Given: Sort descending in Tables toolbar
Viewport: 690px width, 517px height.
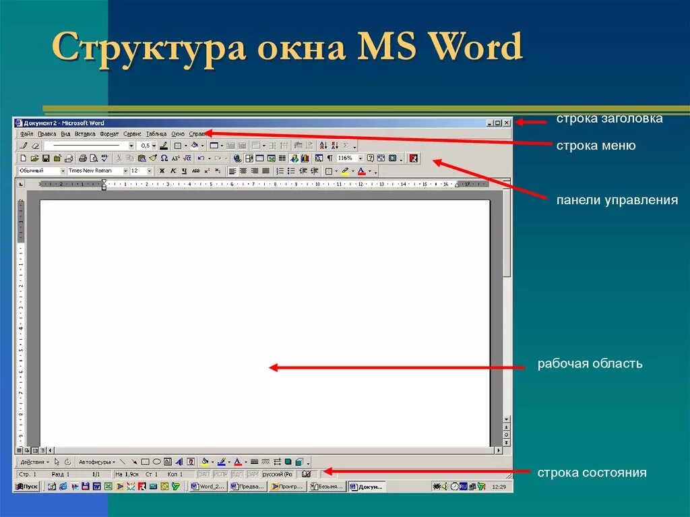Looking at the screenshot, I should (x=334, y=146).
